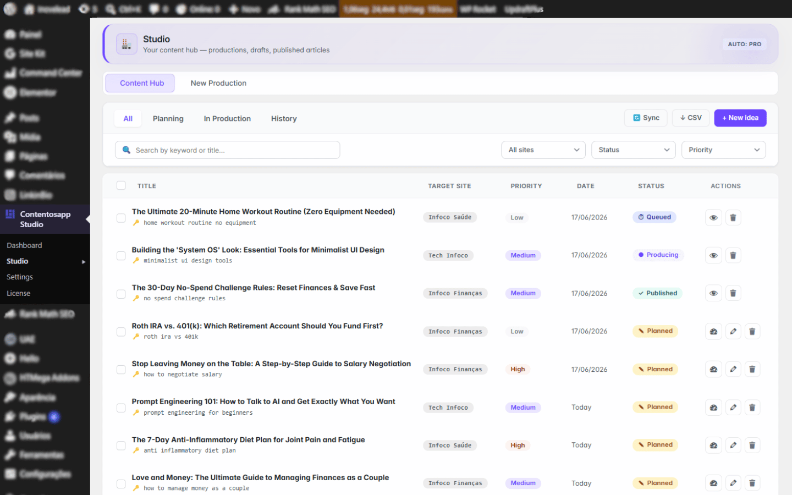Click the AUTO: PRO badge
This screenshot has width=792, height=495.
[x=745, y=44]
